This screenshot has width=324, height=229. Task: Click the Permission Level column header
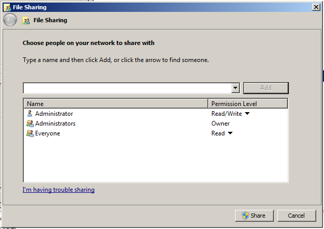(x=247, y=103)
